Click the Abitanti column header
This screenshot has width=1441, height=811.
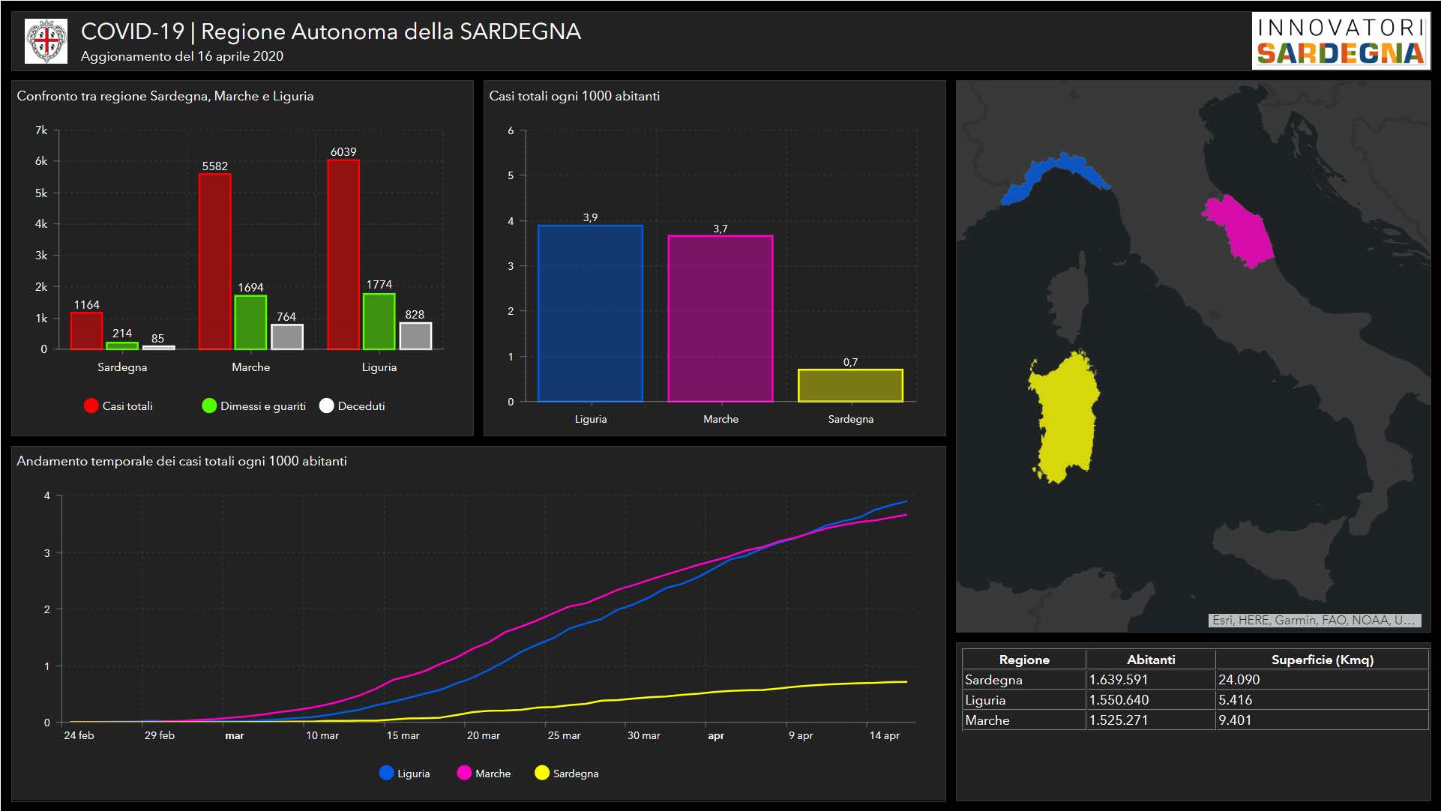[1150, 660]
